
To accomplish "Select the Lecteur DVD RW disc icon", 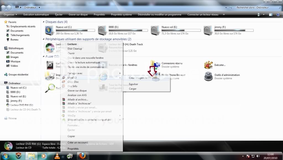I will pos(50,48).
